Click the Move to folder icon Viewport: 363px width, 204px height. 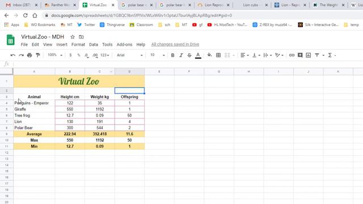pos(81,37)
